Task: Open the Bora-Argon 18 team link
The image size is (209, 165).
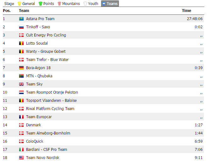Action: pyautogui.click(x=38, y=68)
